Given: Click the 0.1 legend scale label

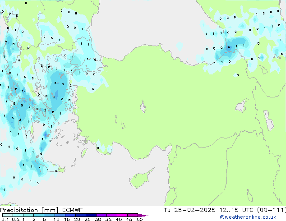Looking at the screenshot, I should coord(5,219).
